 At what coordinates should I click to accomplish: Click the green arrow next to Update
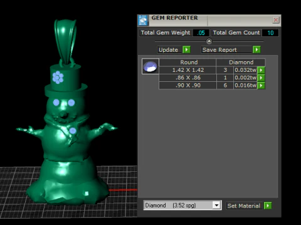186,49
